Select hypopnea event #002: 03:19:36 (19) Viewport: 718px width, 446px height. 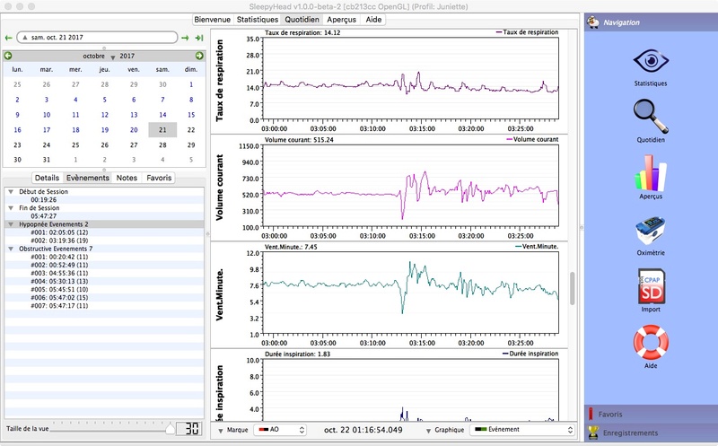pyautogui.click(x=59, y=240)
